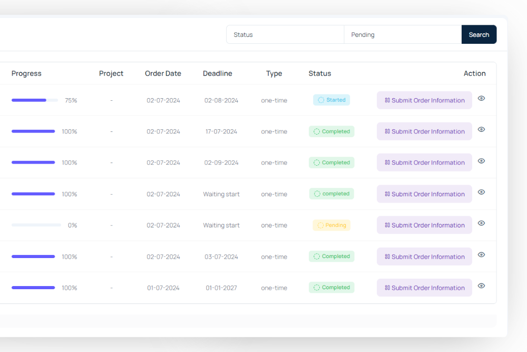The height and width of the screenshot is (352, 527).
Task: Open the eye view icon on the row with deadline 01-01-2027
Action: click(x=481, y=286)
